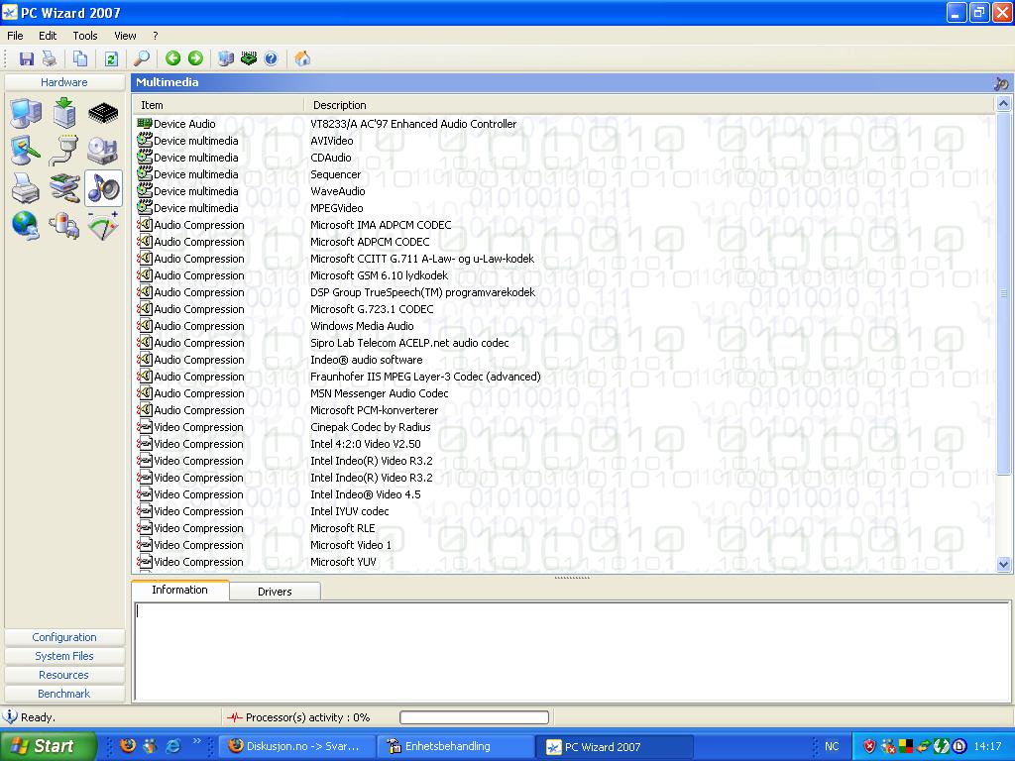Select the AVIVideo multimedia device row
Viewport: 1015px width, 761px height.
[563, 141]
